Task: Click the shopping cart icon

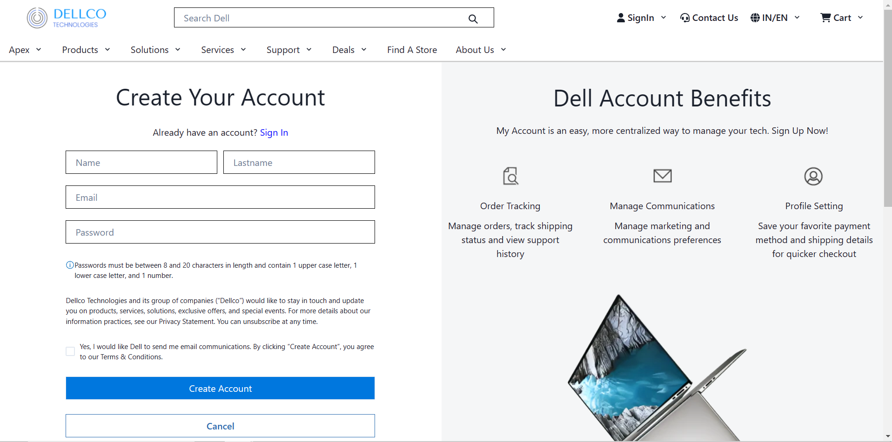Action: pyautogui.click(x=825, y=18)
